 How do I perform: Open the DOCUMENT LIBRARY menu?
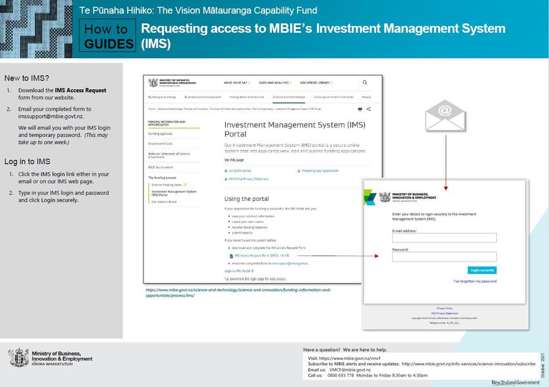click(x=315, y=83)
